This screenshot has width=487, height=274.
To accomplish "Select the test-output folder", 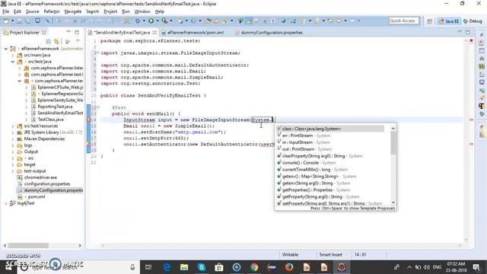I will 35,171.
